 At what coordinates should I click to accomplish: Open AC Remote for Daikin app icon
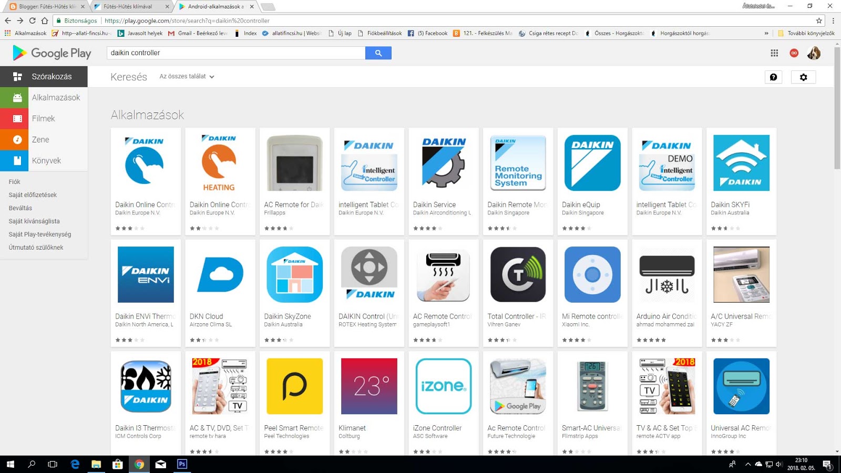pyautogui.click(x=295, y=163)
